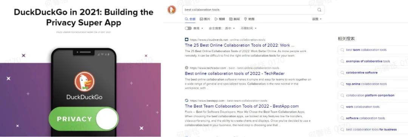Image resolution: width=408 pixels, height=137 pixels.
Task: Open the 安全搜索: 适中 dropdown
Action: click(222, 28)
